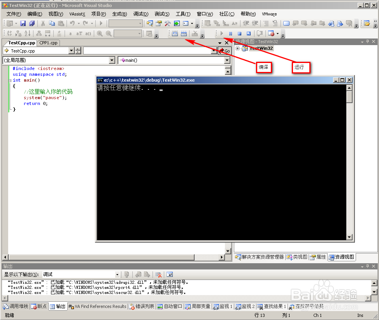Image resolution: width=379 pixels, height=320 pixels.
Task: Toggle auto-hide pin on 输出 panel
Action: 367,266
